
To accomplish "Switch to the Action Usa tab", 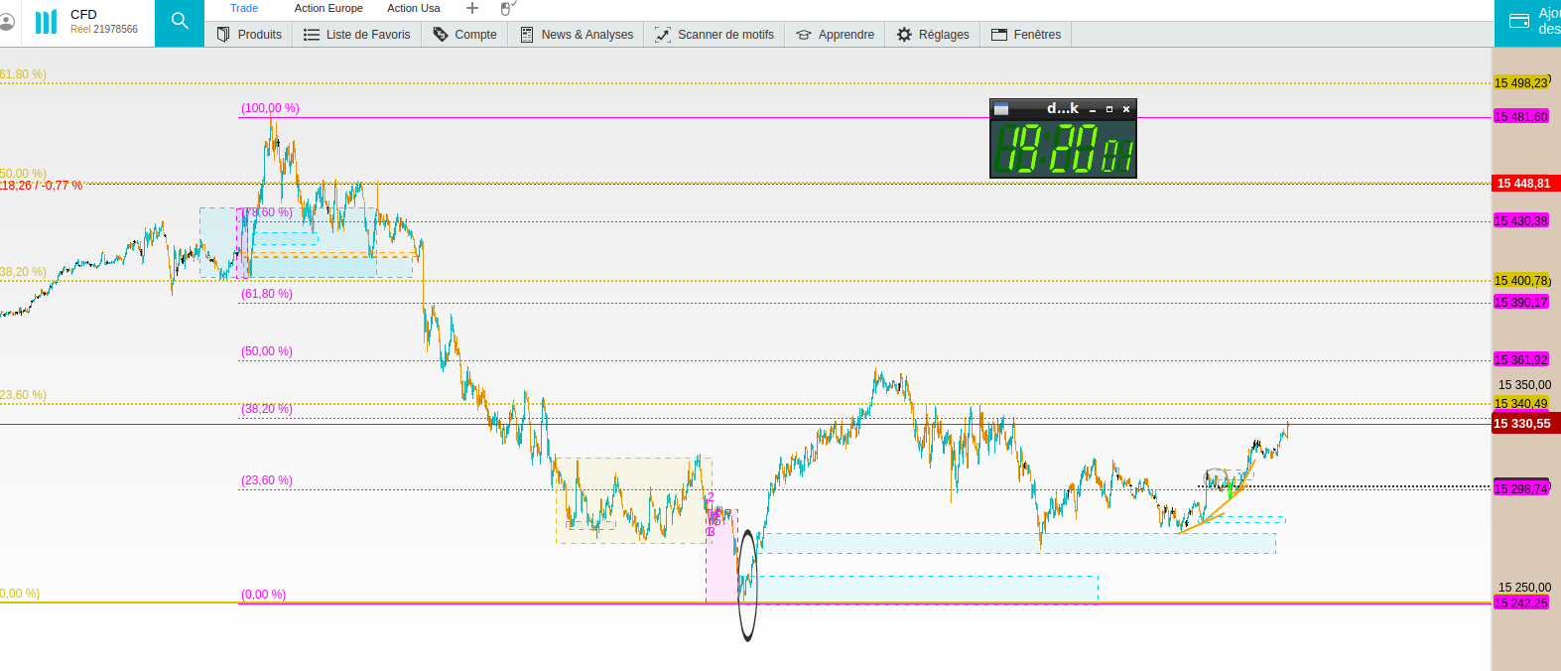I will point(414,8).
